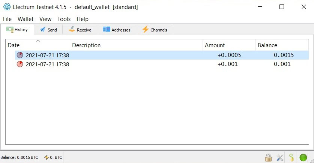Sort by the Description column header

coord(137,45)
